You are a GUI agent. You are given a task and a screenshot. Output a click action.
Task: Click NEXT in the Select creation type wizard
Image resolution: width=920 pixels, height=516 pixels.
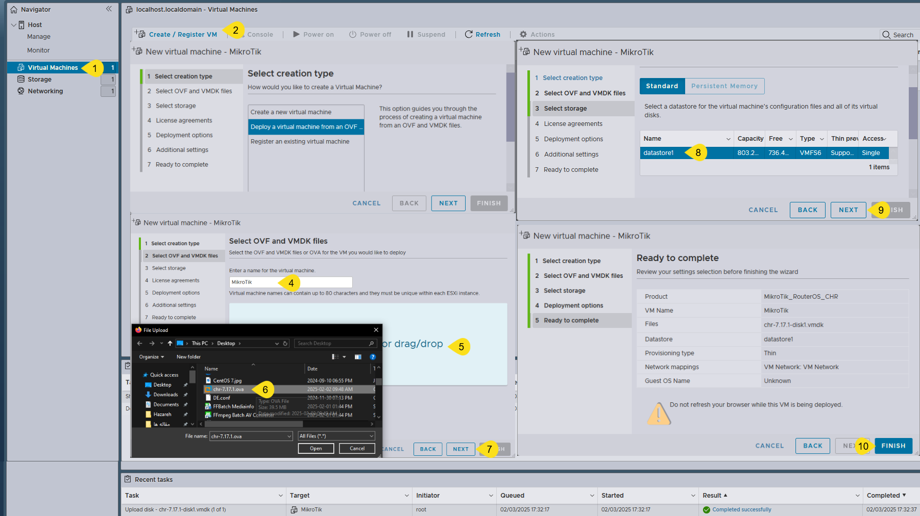tap(448, 203)
